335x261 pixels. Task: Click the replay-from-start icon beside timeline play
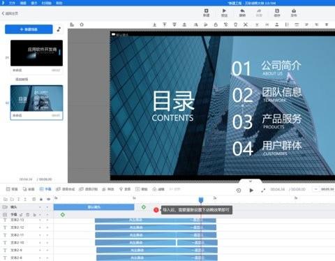tap(239, 191)
